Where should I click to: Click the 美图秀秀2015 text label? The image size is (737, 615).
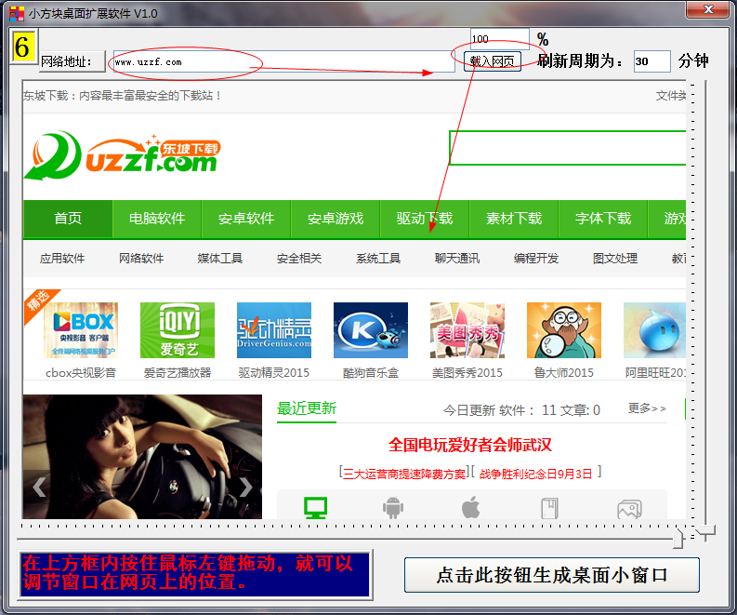467,373
